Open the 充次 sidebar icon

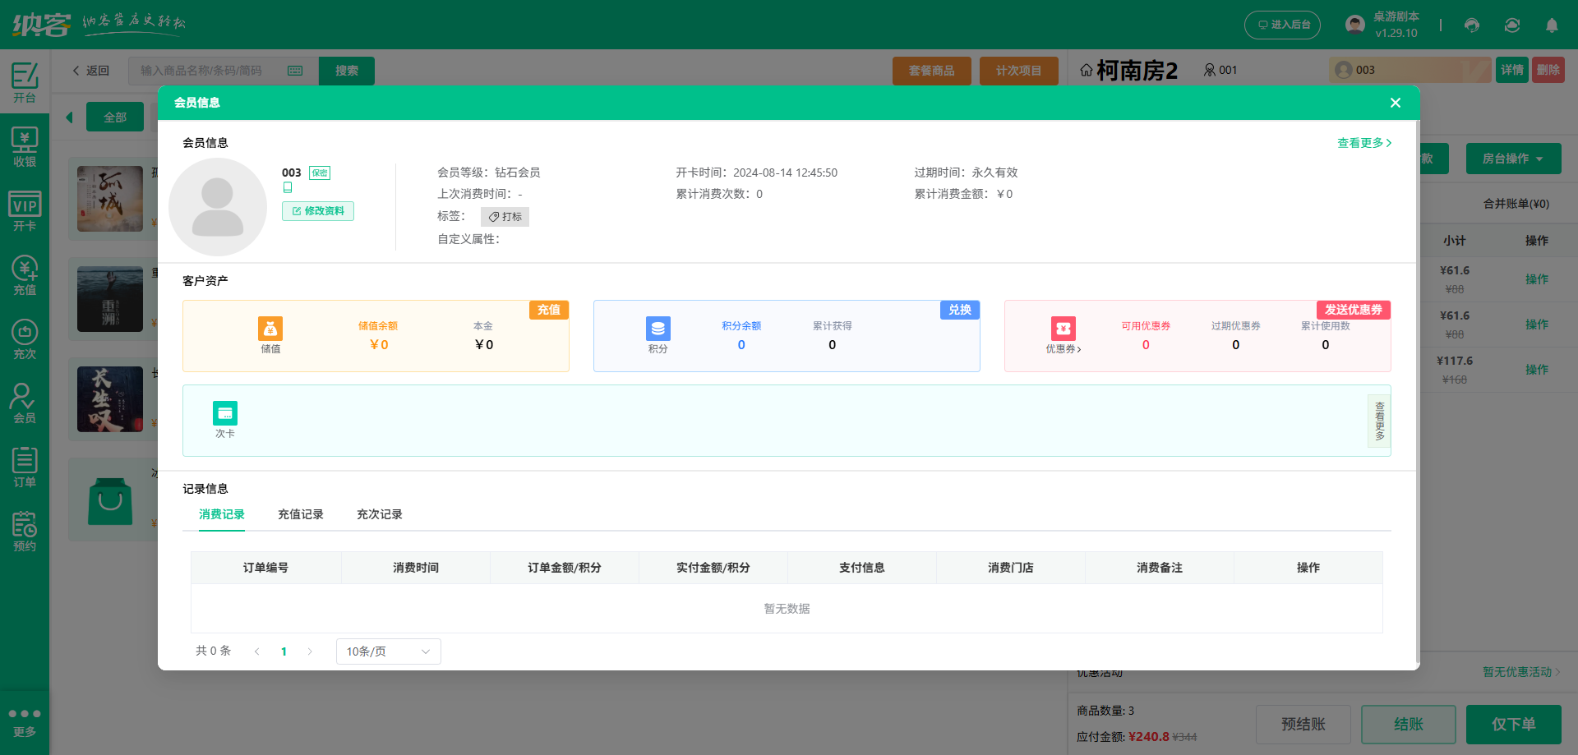(25, 337)
